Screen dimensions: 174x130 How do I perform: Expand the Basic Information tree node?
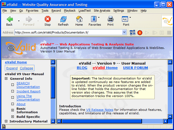pos(13,110)
